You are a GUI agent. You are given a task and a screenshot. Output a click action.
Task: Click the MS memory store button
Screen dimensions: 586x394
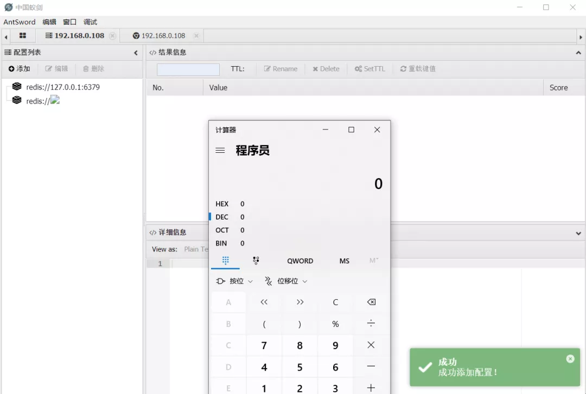point(344,261)
